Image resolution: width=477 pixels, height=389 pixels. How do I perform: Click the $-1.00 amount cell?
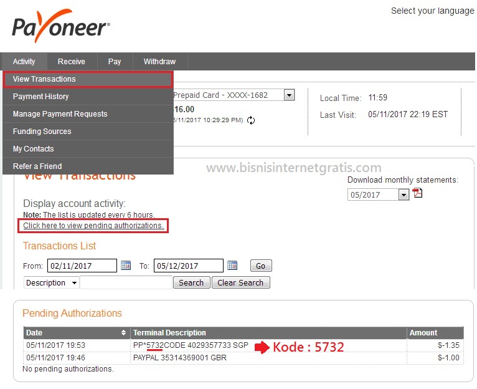pyautogui.click(x=448, y=358)
